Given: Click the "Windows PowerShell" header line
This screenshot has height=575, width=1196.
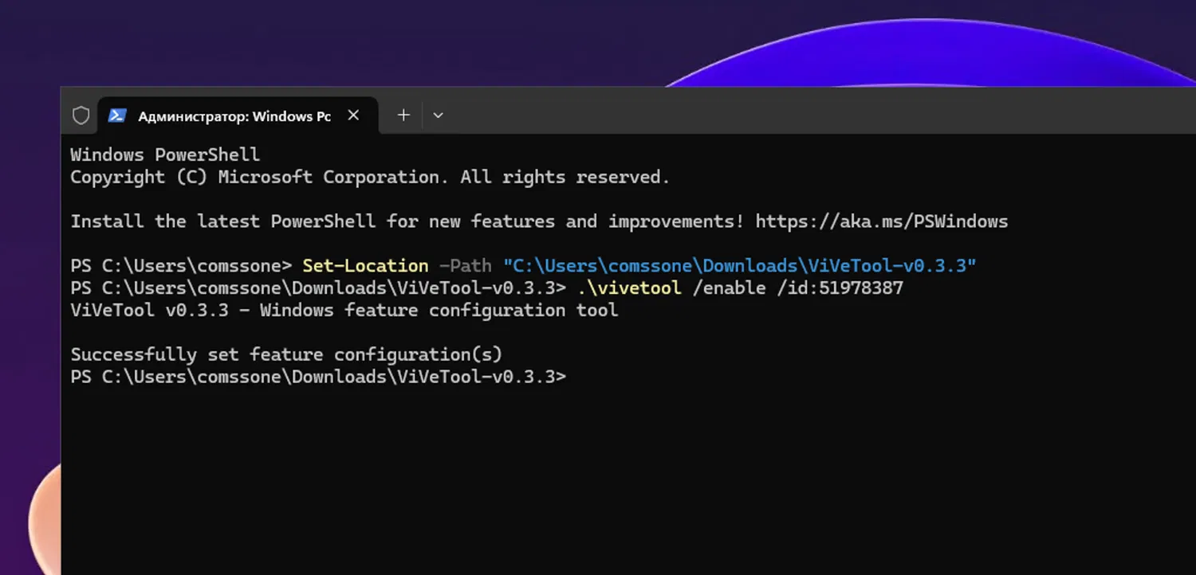Looking at the screenshot, I should tap(165, 155).
